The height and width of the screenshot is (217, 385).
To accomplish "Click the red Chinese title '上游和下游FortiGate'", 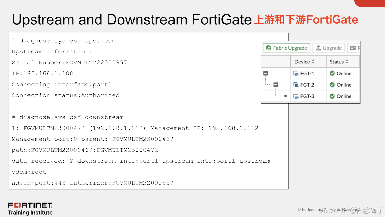I will 306,20.
